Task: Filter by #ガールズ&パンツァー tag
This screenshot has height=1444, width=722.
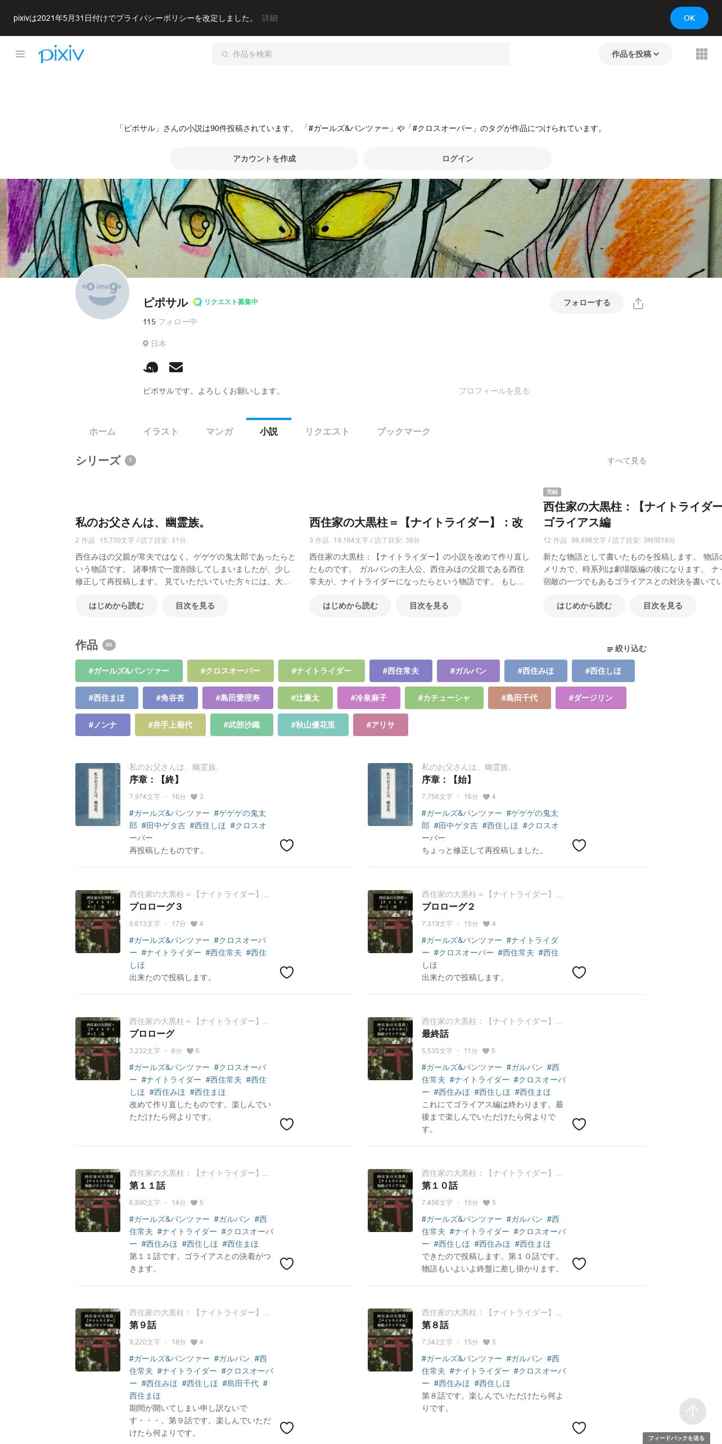Action: coord(129,671)
